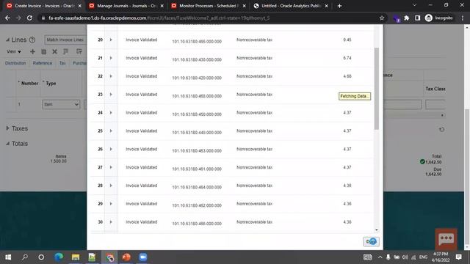Expand row 24 details arrow
The width and height of the screenshot is (470, 264).
pos(111,113)
